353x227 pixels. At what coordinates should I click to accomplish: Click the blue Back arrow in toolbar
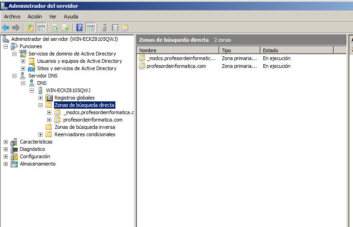5,28
